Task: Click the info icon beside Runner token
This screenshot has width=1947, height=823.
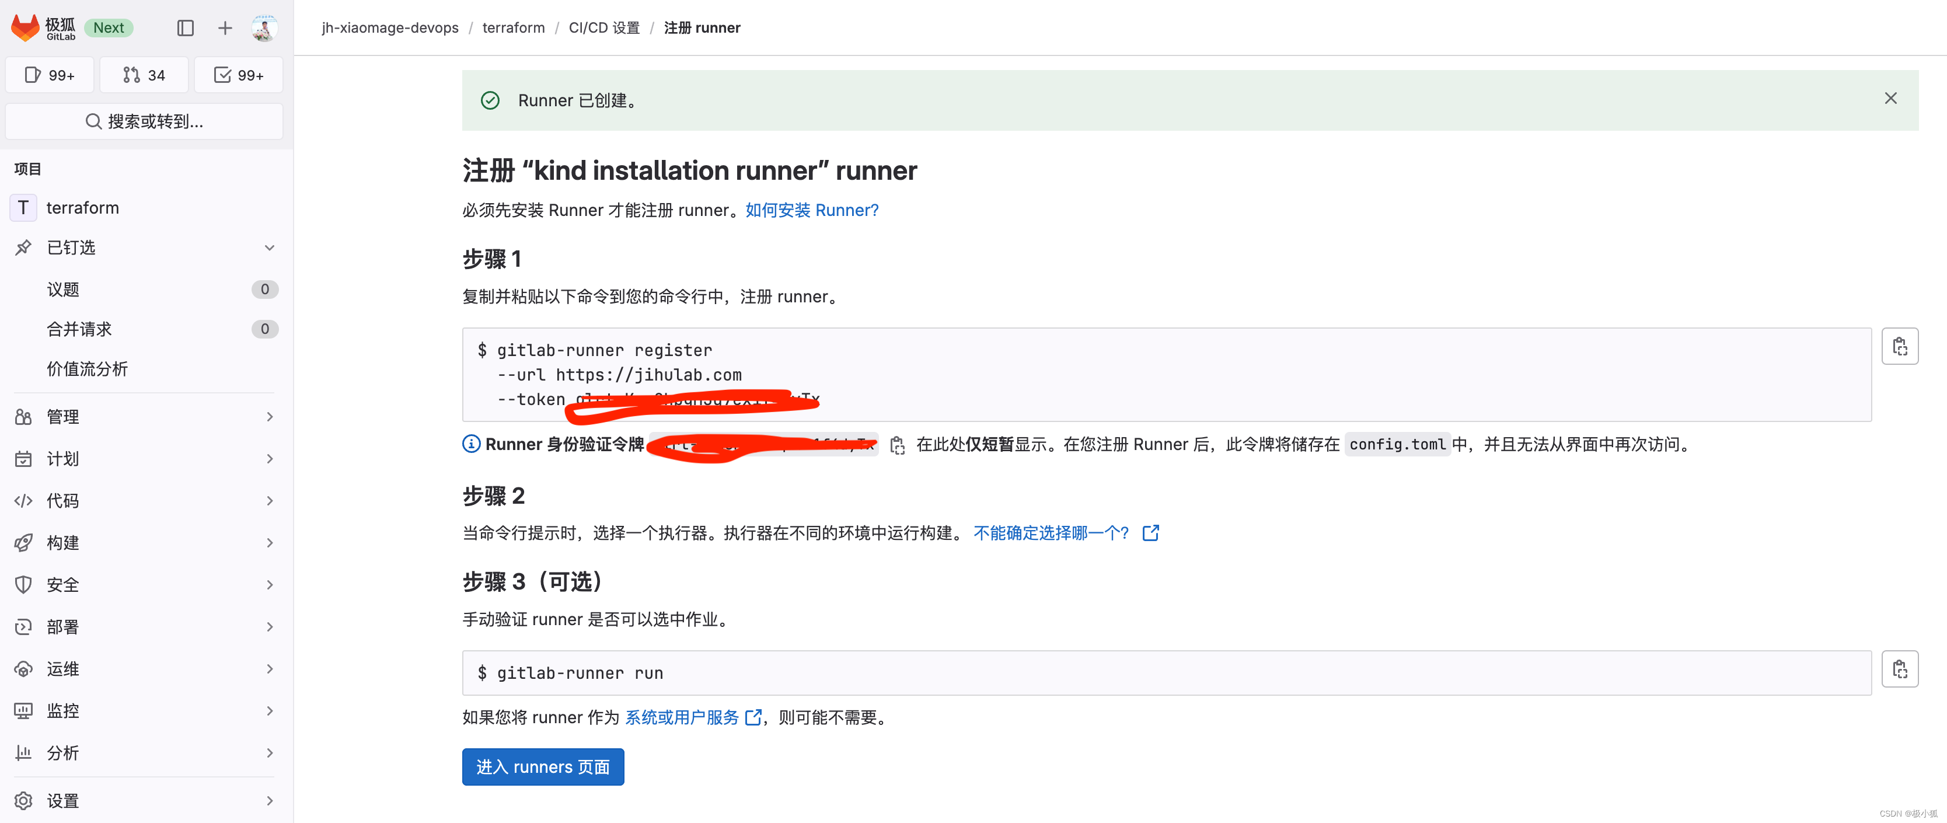Action: (x=471, y=444)
